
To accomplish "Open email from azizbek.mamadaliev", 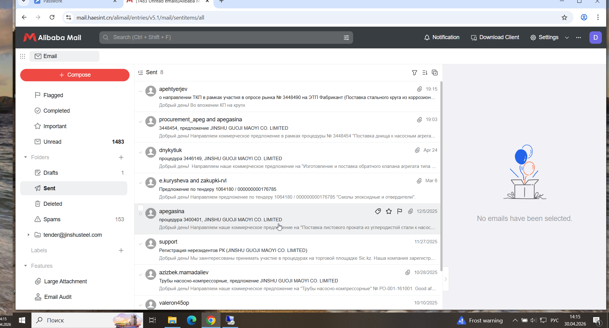I will click(x=288, y=280).
